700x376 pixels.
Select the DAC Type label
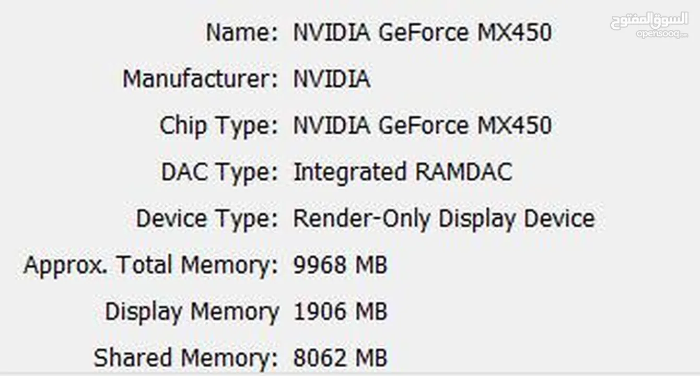tap(219, 173)
